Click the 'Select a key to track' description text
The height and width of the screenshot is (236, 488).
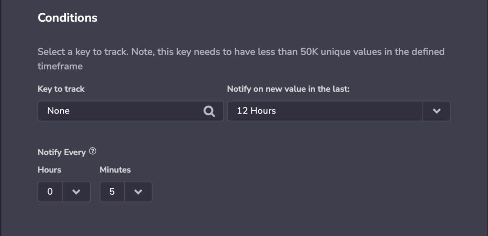(x=241, y=51)
